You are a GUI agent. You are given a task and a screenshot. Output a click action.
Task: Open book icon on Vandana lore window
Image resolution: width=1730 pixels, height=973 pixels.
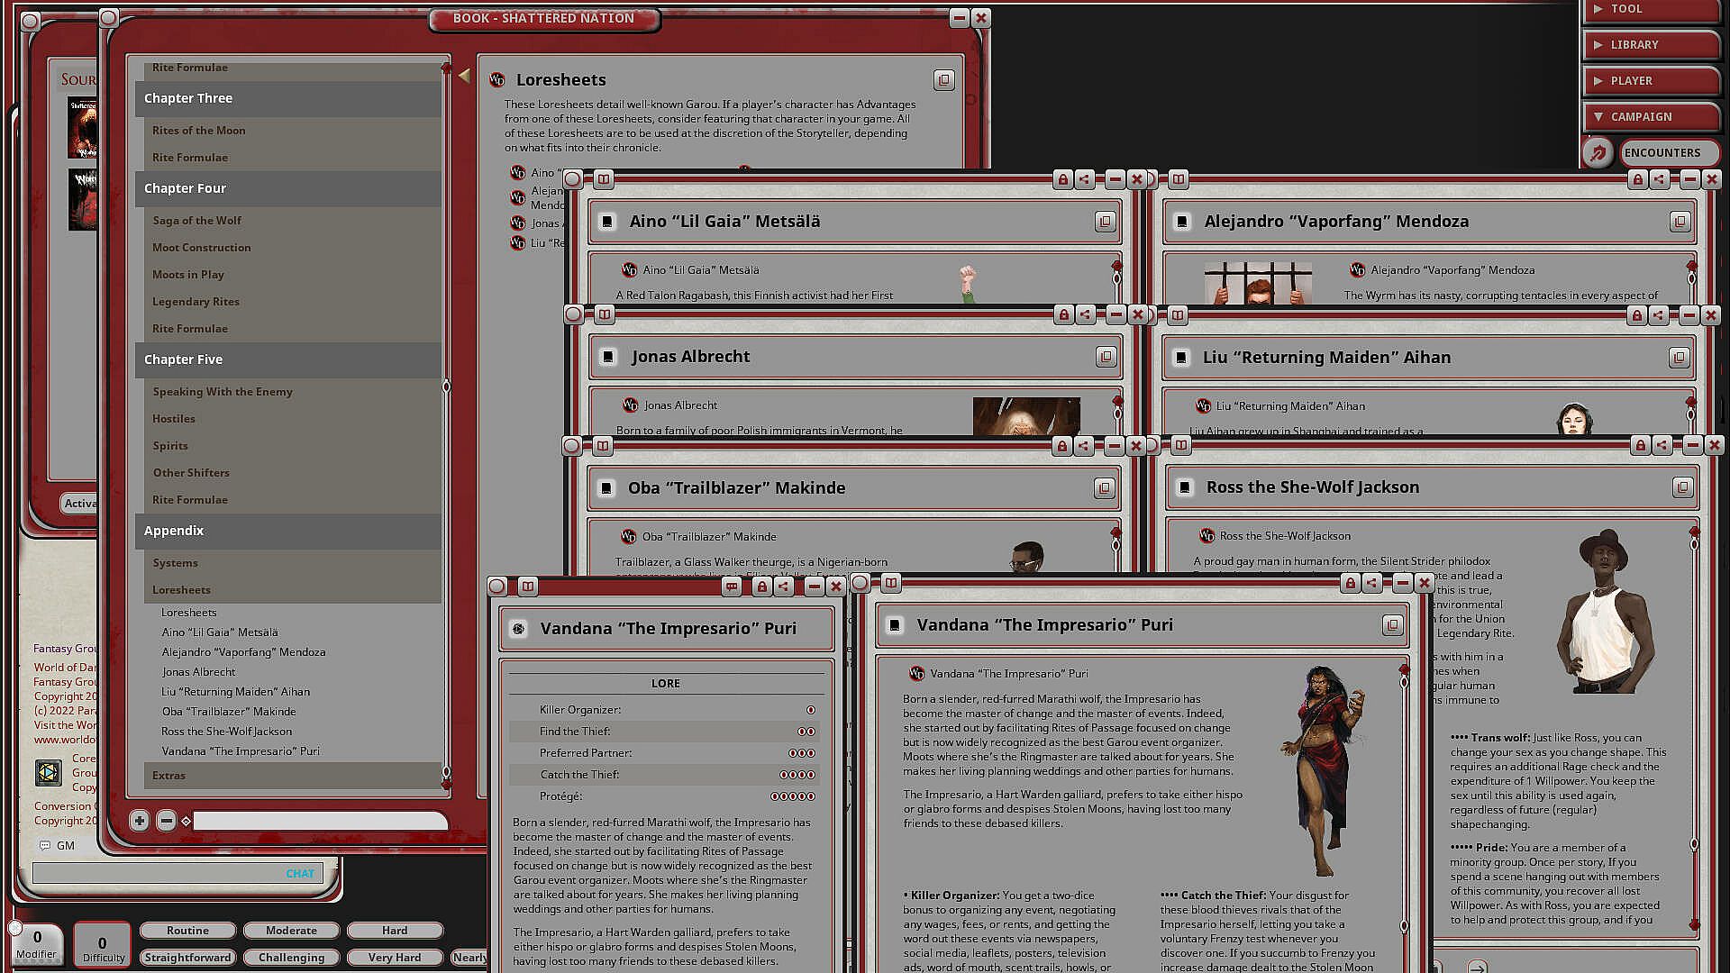point(528,587)
